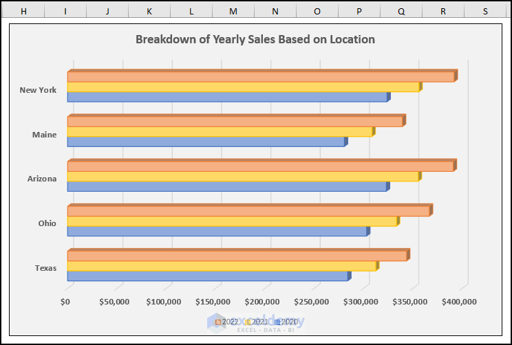Click the $350,000 axis value
Image resolution: width=512 pixels, height=345 pixels.
click(410, 302)
